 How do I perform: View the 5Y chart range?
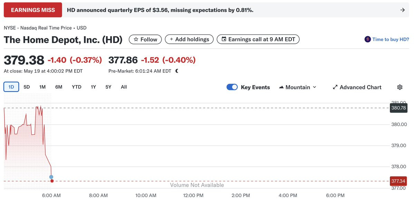108,87
